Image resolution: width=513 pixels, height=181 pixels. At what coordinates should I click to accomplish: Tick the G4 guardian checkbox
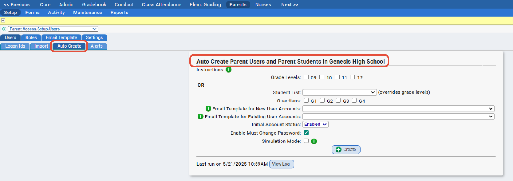tap(354, 101)
